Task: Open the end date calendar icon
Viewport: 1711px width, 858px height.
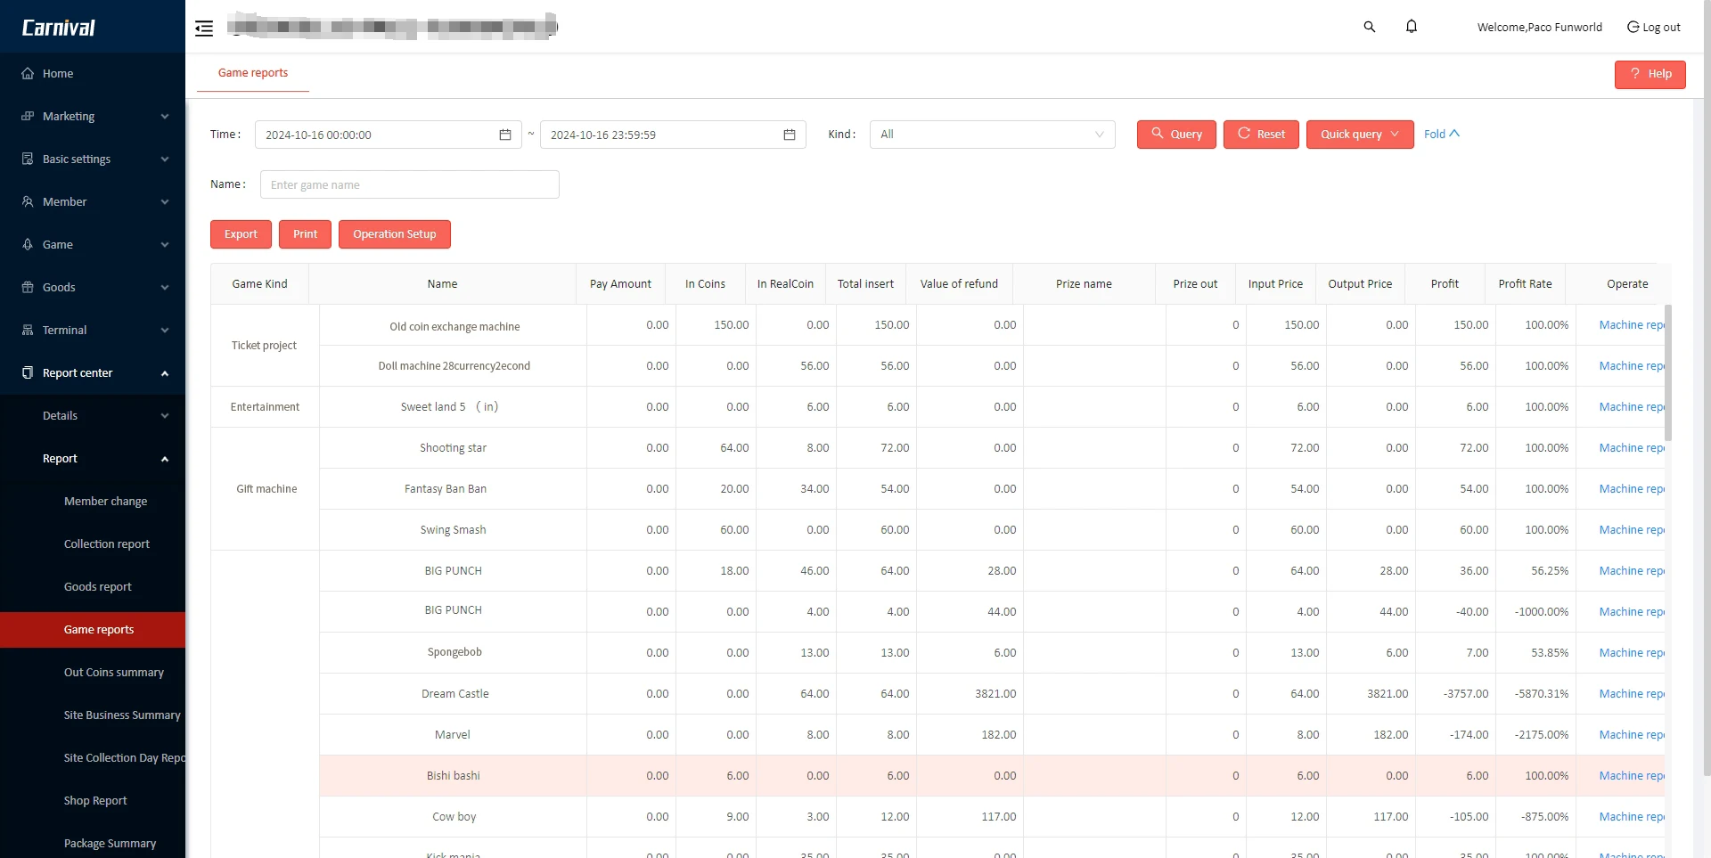Action: 788,135
